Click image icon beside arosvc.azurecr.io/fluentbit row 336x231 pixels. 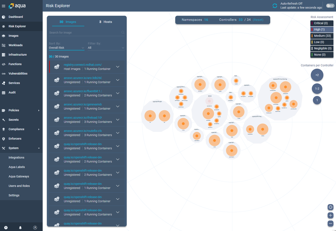pos(57,93)
